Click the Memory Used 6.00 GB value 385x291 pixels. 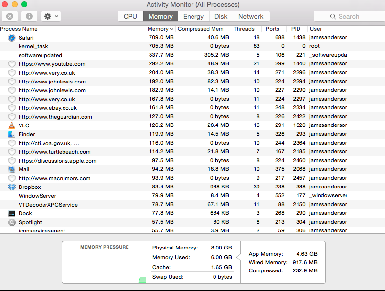coord(221,257)
